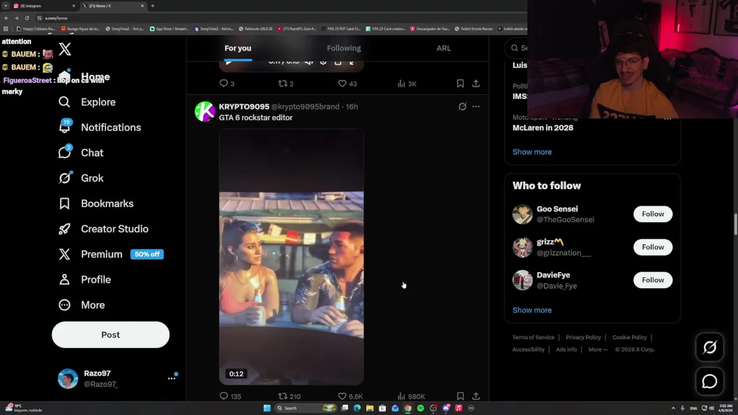Viewport: 738px width, 415px height.
Task: Bookmark the upper post with 43 likes
Action: (460, 84)
